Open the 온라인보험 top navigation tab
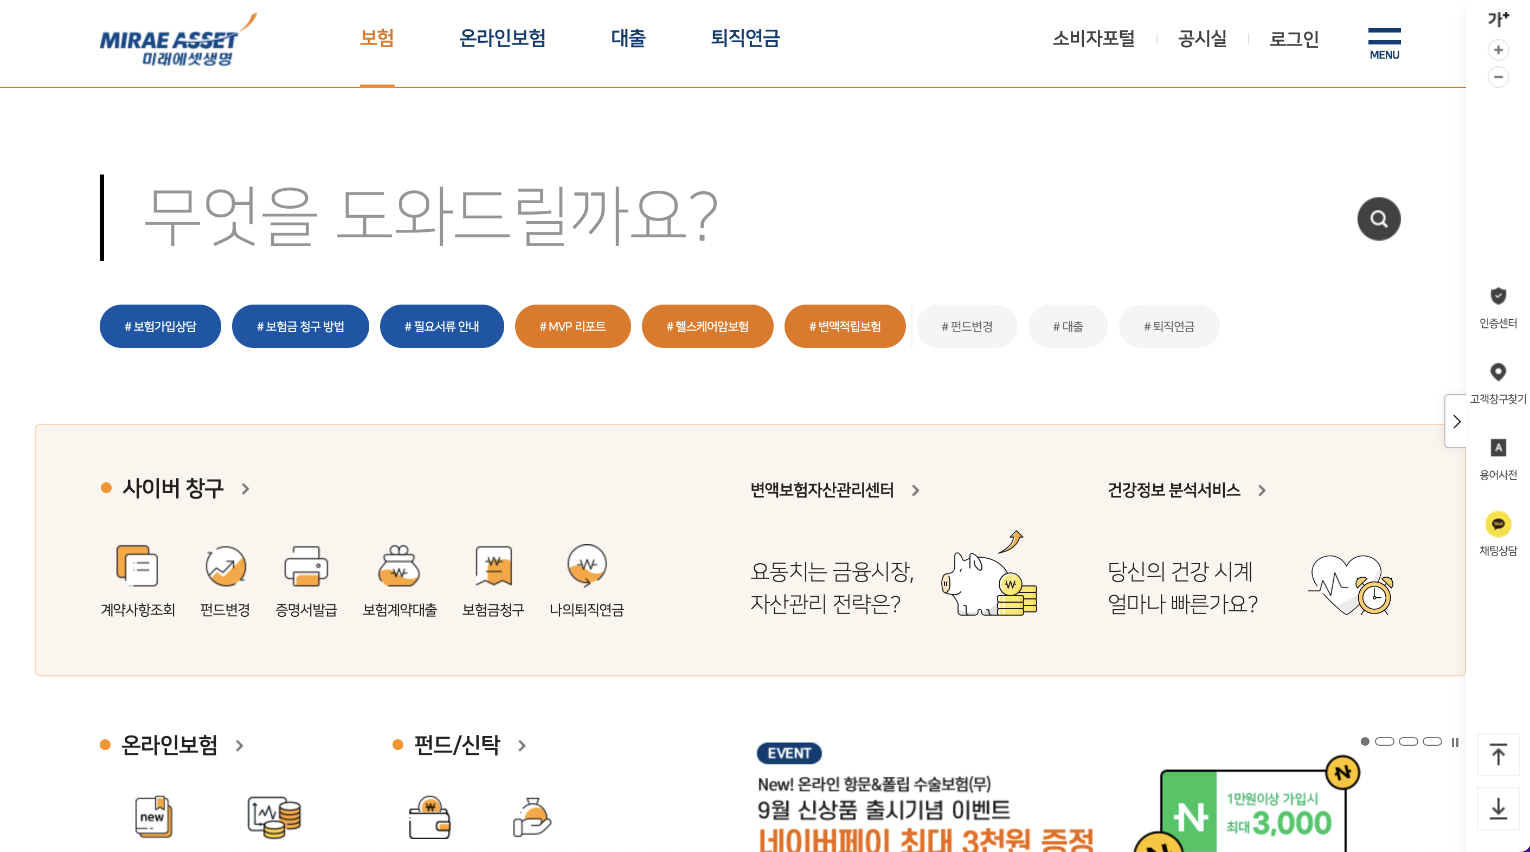This screenshot has height=852, width=1530. pos(502,38)
